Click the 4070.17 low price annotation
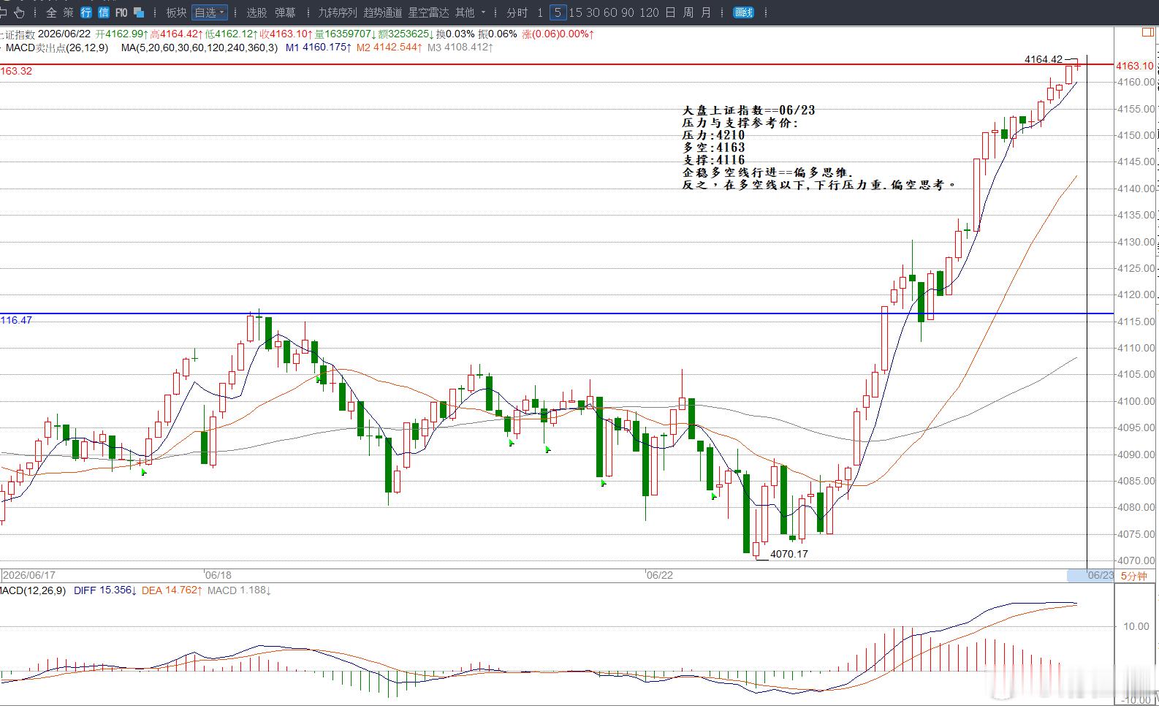Viewport: 1159px width, 711px height. click(x=789, y=554)
